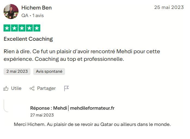Image resolution: width=190 pixels, height=139 pixels.
Task: Click the "1 avis" reviewer count
Action: 38,16
